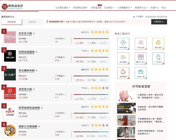Click the 8.28 influence score
The image size is (176, 140).
pyautogui.click(x=57, y=79)
